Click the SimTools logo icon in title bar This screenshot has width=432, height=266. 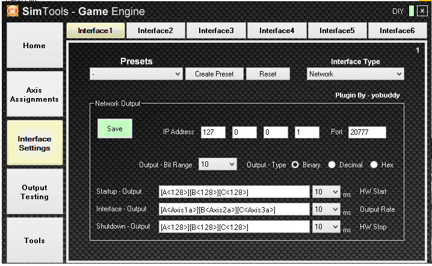[x=11, y=11]
